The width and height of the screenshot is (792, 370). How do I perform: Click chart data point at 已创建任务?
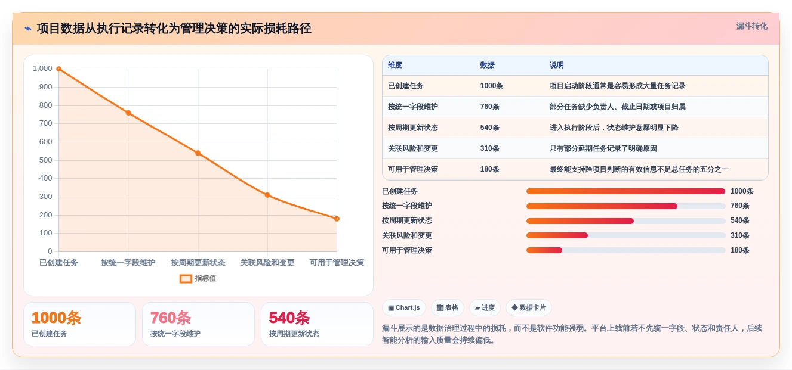(x=58, y=69)
